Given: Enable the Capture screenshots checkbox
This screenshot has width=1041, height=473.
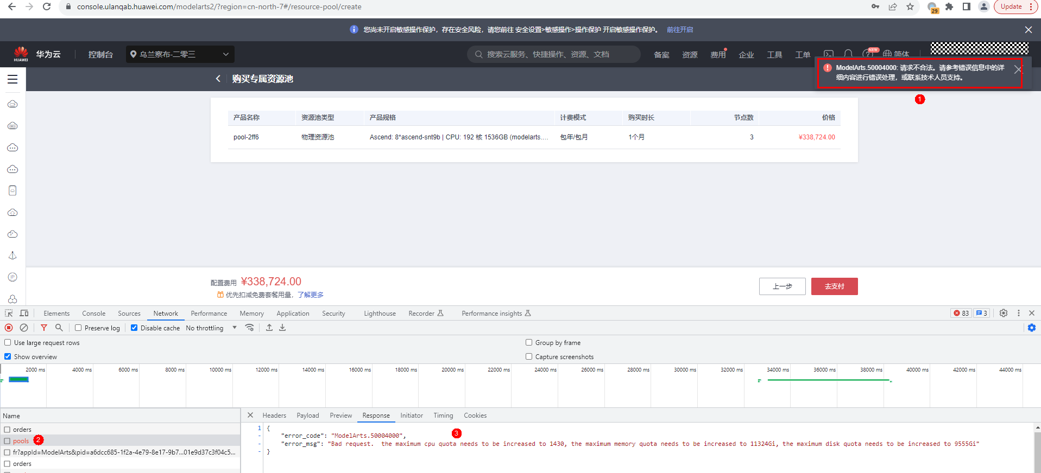Looking at the screenshot, I should [x=529, y=356].
